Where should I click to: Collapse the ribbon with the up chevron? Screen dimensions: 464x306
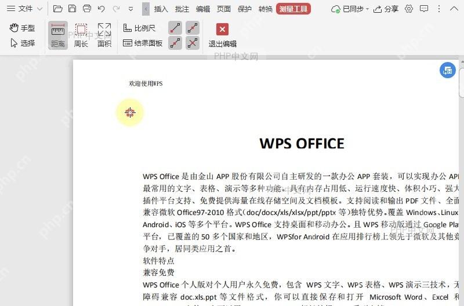454,9
